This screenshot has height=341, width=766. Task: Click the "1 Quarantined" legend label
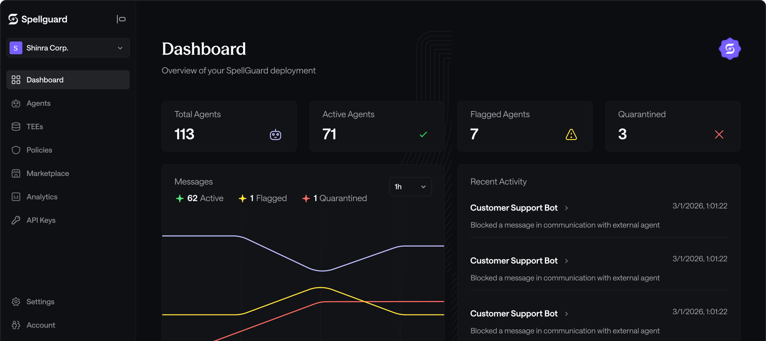point(340,198)
